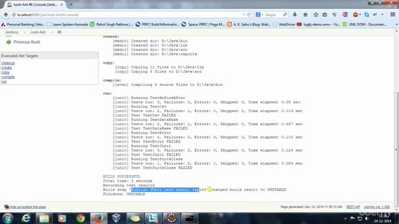Open Windows Media Player taskbar icon

tap(62, 218)
